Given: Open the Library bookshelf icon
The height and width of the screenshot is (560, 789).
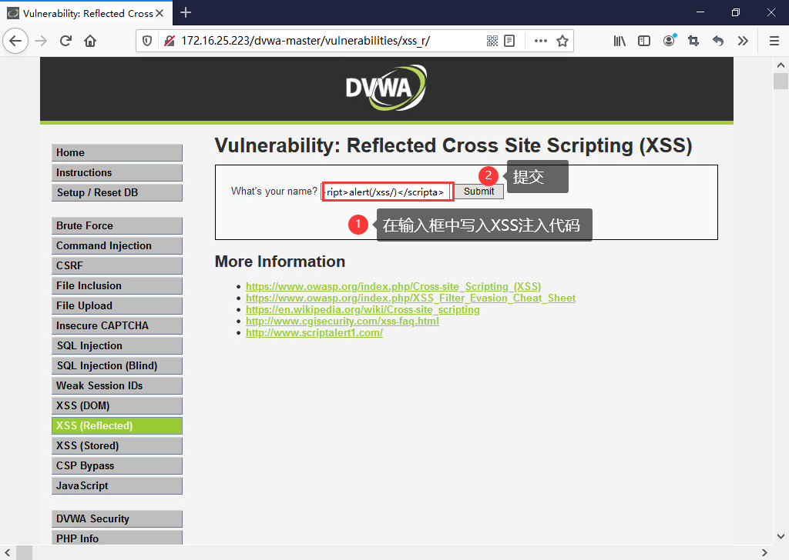Looking at the screenshot, I should point(619,41).
